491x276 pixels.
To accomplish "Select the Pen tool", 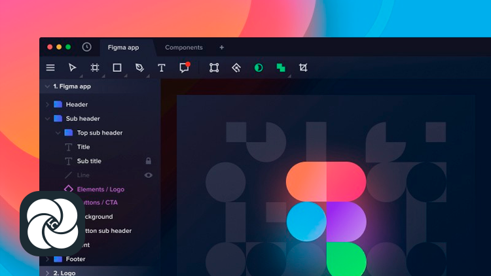I will tap(139, 67).
